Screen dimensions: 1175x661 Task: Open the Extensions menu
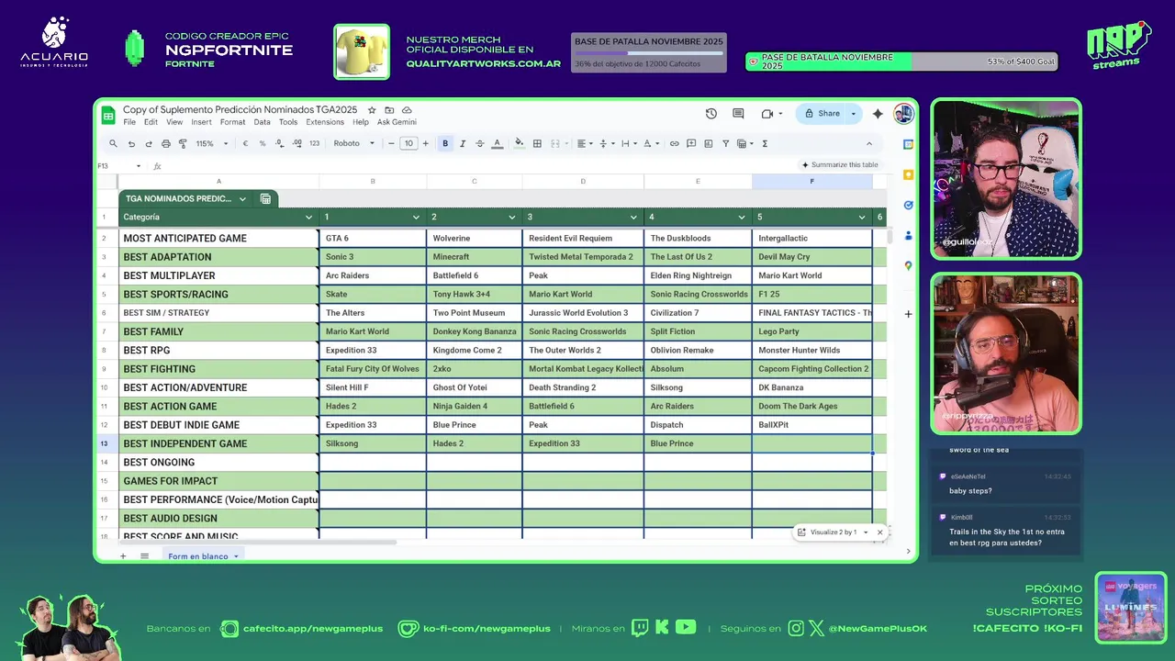pos(325,122)
